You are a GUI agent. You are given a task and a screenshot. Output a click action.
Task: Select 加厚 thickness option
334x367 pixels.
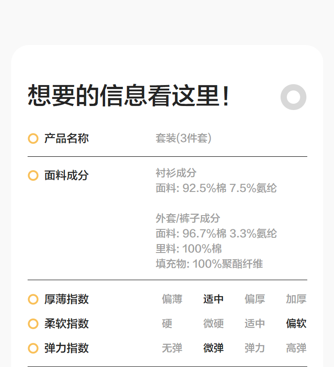coord(296,299)
